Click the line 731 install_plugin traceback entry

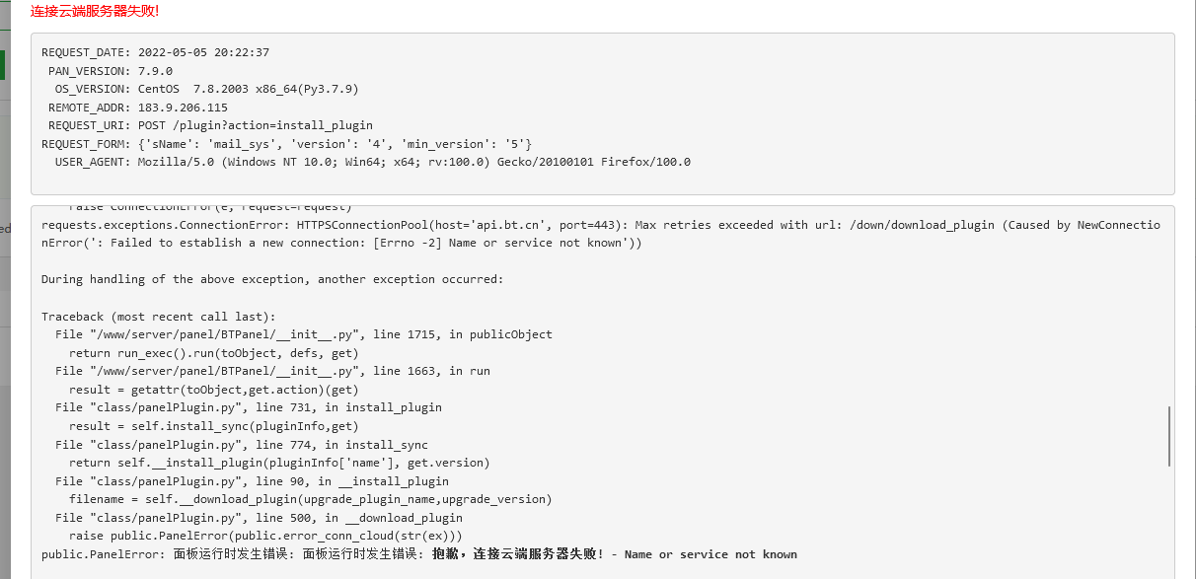coord(249,407)
